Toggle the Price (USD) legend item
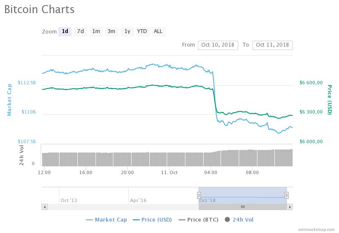Screen dimensions: 339x233 (x=153, y=220)
